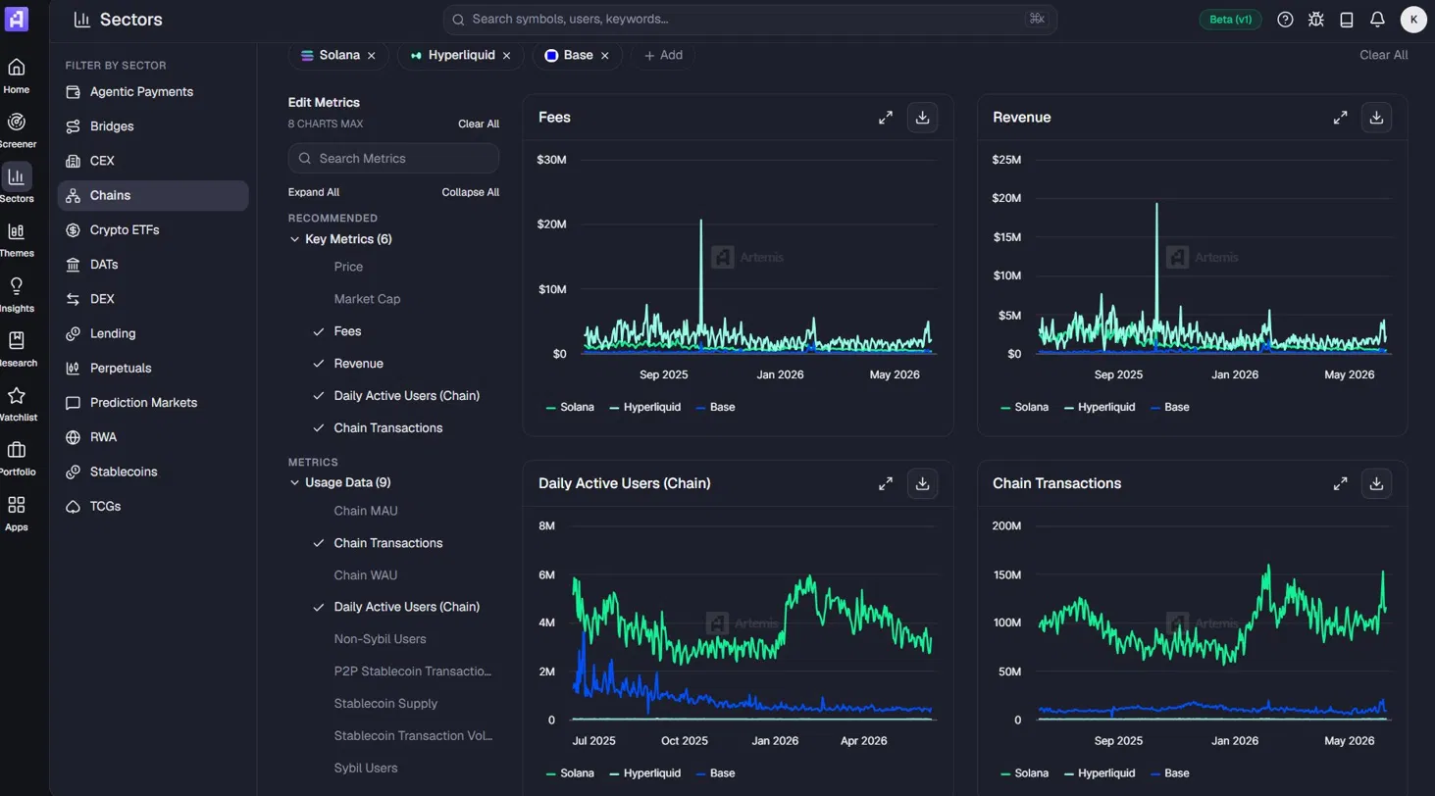1435x796 pixels.
Task: Open the help question-mark icon
Action: pos(1285,20)
